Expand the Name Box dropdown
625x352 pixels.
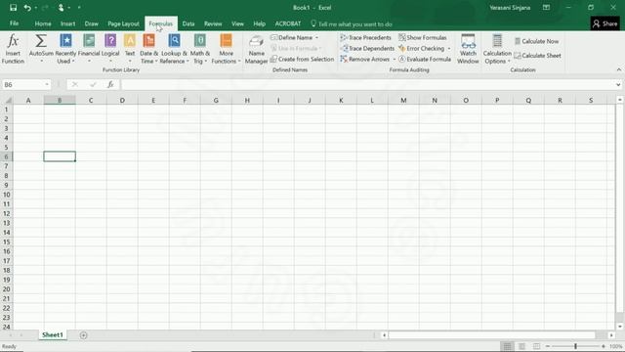47,85
